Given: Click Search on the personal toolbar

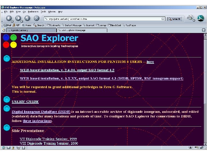Looking at the screenshot, I should (x=39, y=25).
